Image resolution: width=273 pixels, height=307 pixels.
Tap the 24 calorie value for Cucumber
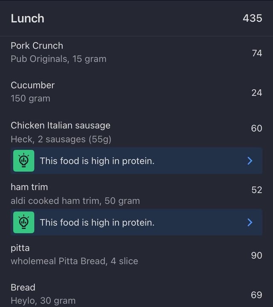(257, 93)
